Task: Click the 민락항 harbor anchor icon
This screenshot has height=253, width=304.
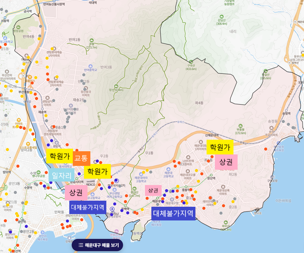Action: [69, 237]
